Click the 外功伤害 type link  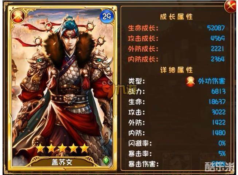point(212,81)
